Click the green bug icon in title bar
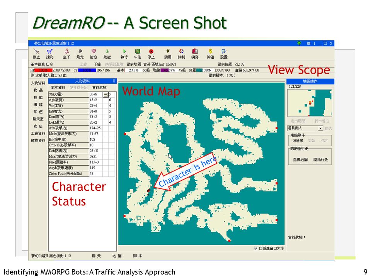The height and width of the screenshot is (278, 371). (x=299, y=43)
